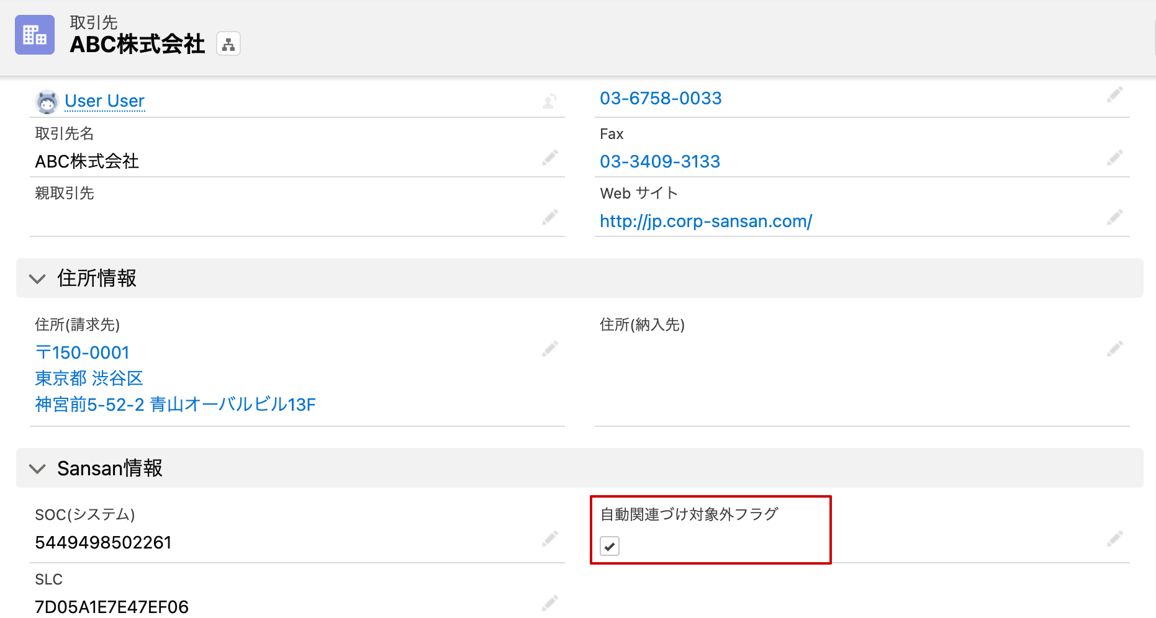Click edit pencil for 自動関連づけ対象外フラグ
1156x618 pixels.
click(1114, 539)
